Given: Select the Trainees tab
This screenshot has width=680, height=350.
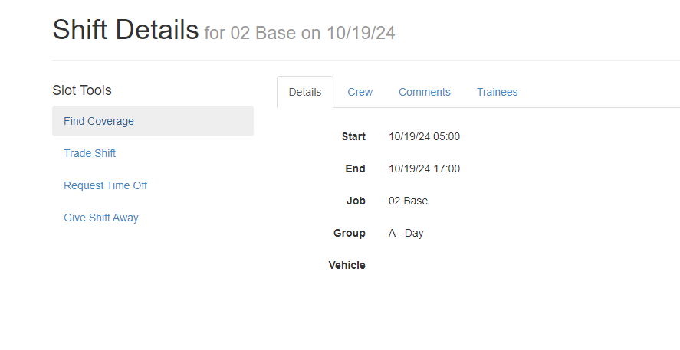Looking at the screenshot, I should [497, 92].
